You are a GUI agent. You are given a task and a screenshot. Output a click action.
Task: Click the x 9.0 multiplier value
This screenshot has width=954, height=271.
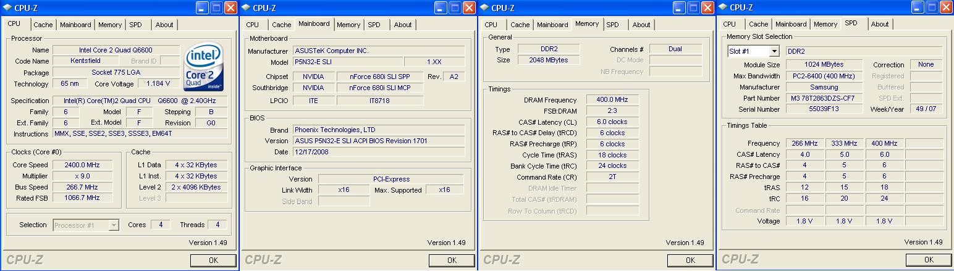click(x=82, y=176)
